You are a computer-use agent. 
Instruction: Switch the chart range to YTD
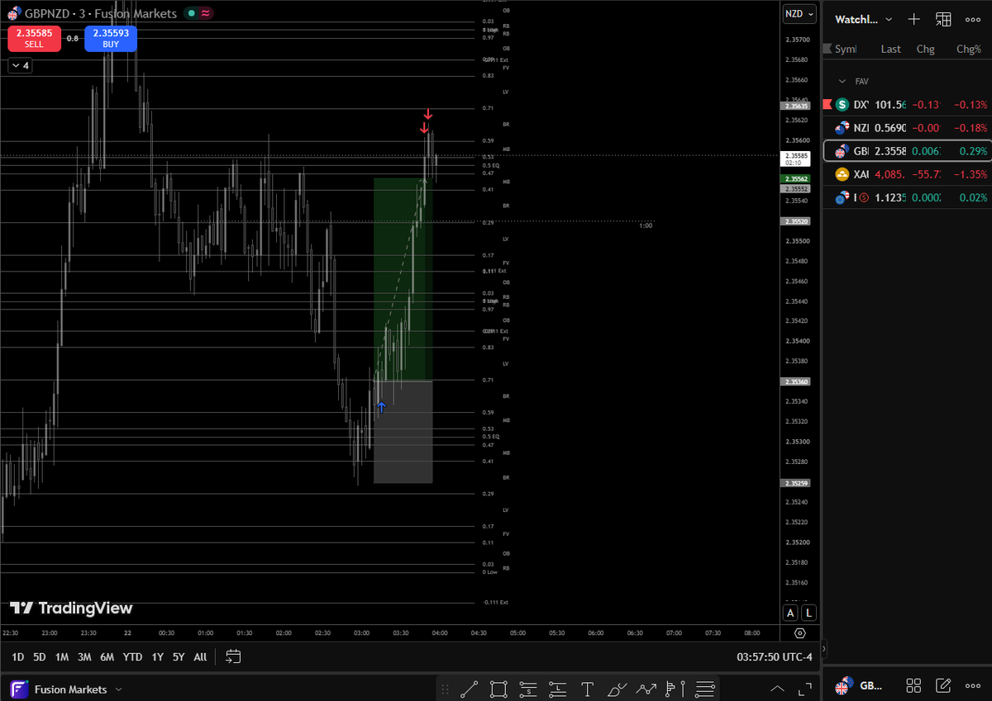coord(132,657)
